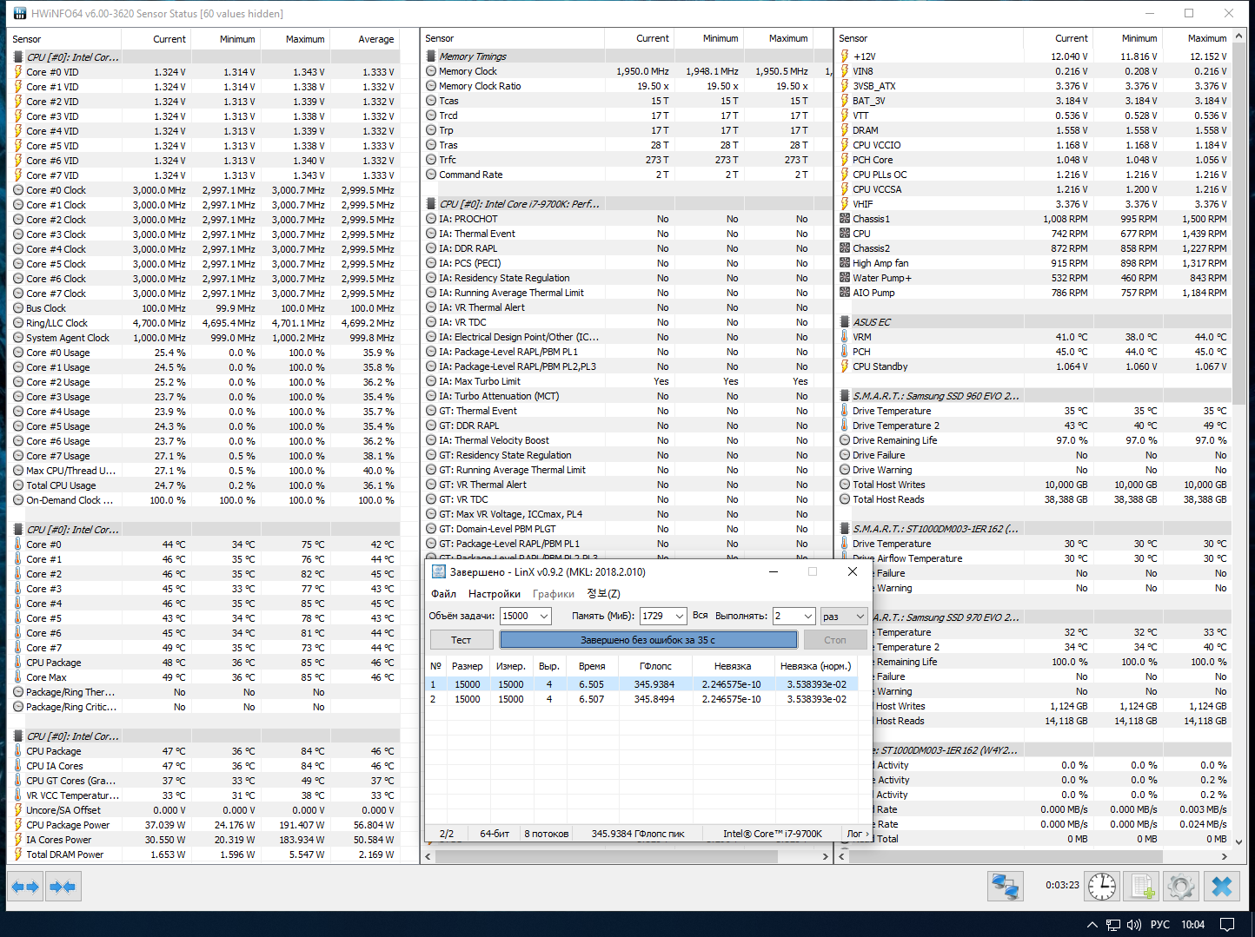Open HWiNFO sensor settings gear
This screenshot has height=937, width=1255.
tap(1181, 886)
